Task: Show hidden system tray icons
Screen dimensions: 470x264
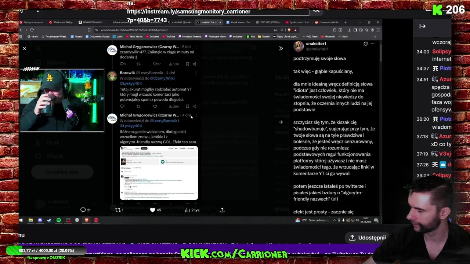Action: [334, 220]
